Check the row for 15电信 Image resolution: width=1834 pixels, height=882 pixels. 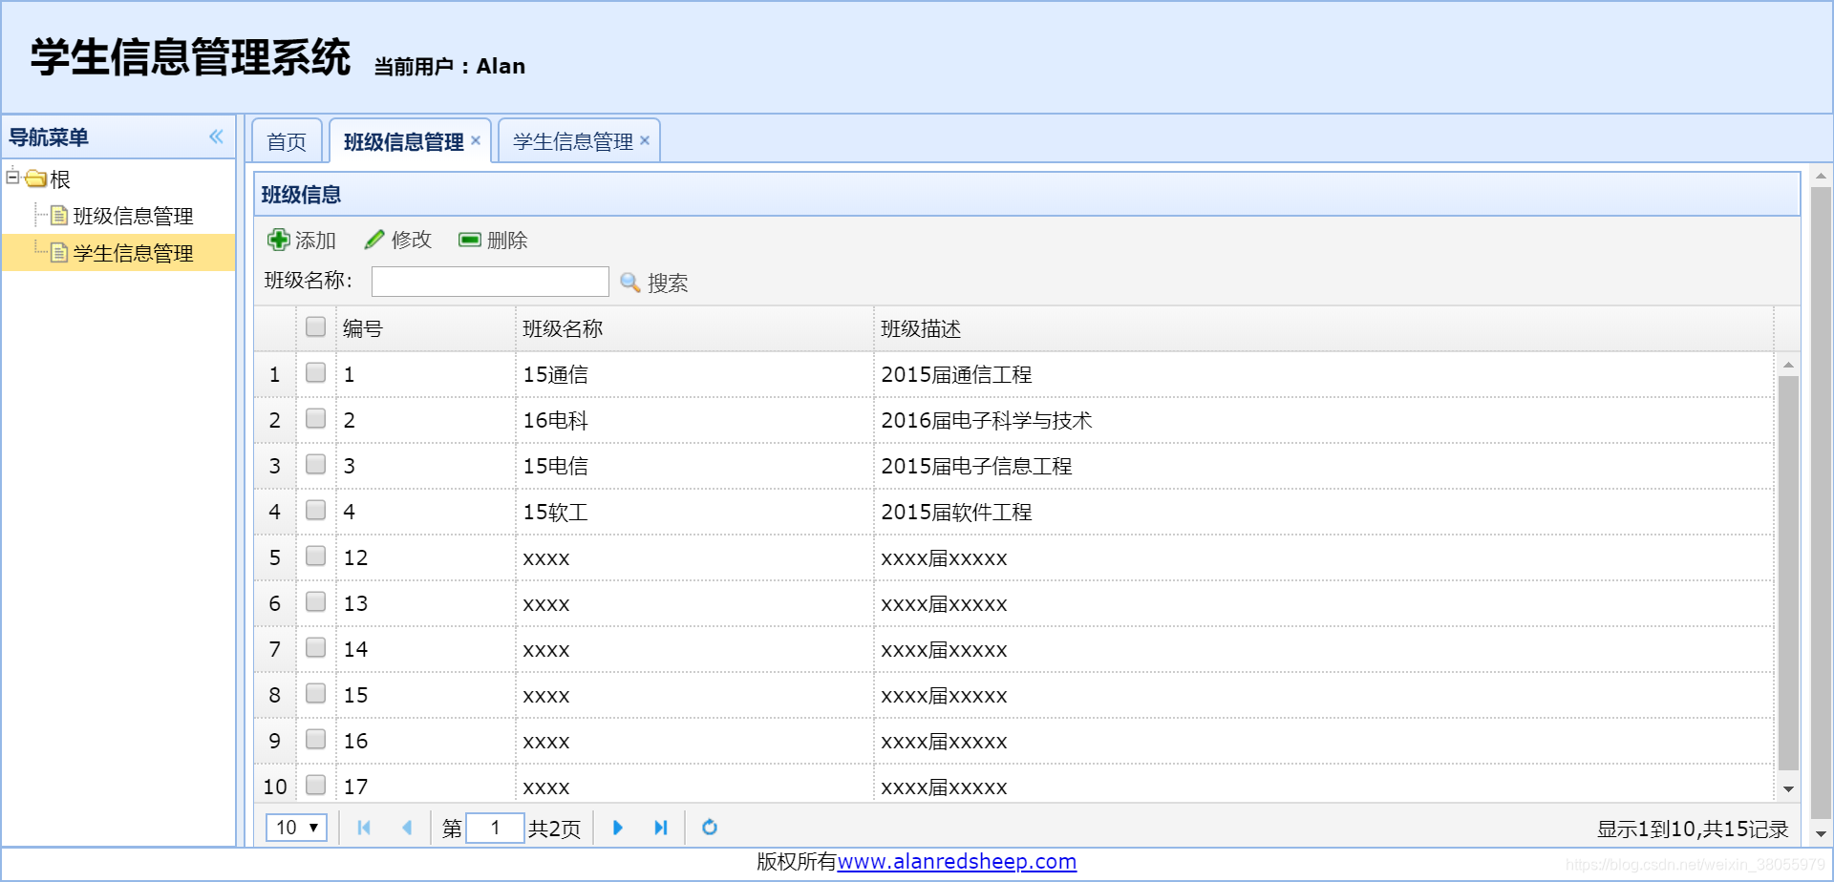pos(316,465)
